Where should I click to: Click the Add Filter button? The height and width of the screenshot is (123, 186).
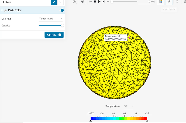[x=54, y=35]
